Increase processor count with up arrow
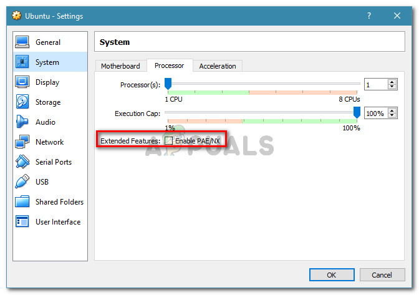Viewport: 419px width, 295px height. pyautogui.click(x=392, y=82)
